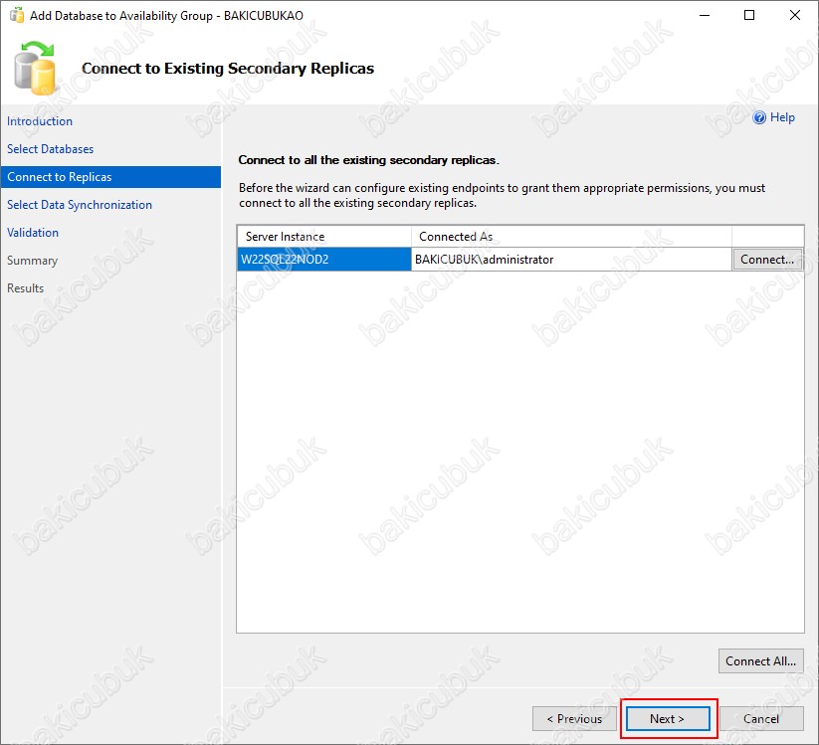Jump to Select Data Synchronization page
Viewport: 819px width, 745px height.
(x=80, y=205)
